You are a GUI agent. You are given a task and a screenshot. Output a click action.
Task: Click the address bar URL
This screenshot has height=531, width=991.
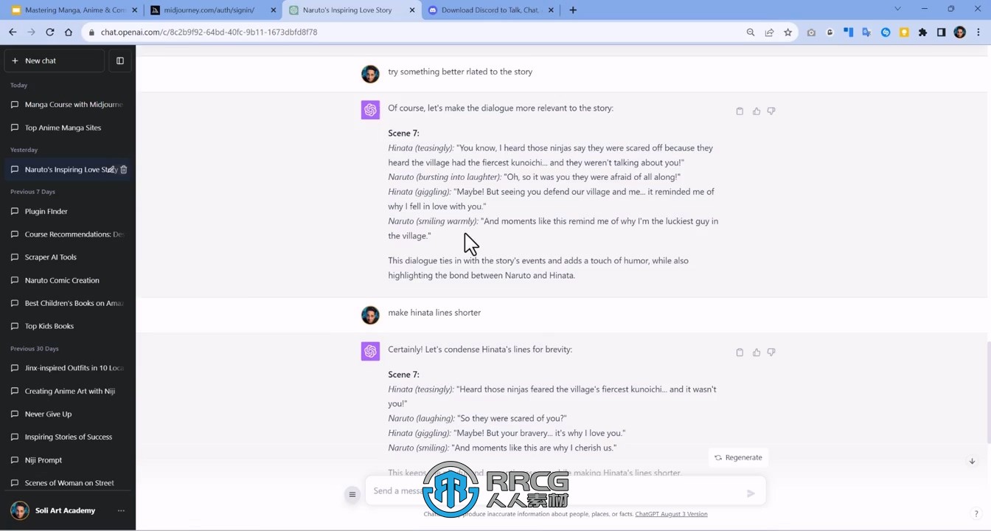coord(209,32)
